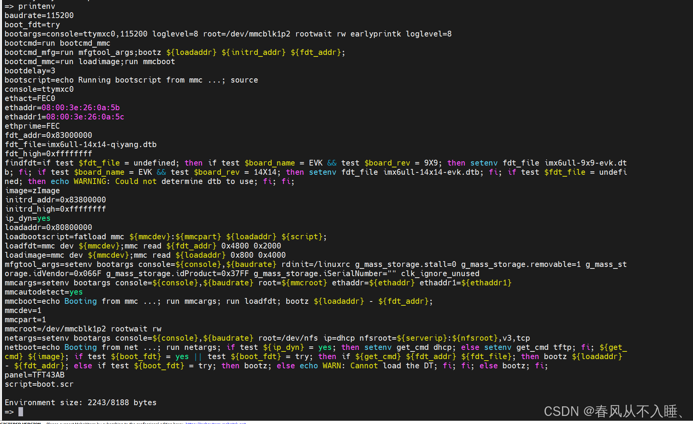The height and width of the screenshot is (424, 693).
Task: Click the Environment size: 2243/8188 bytes text
Action: [80, 402]
